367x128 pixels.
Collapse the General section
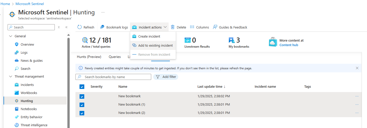click(11, 36)
